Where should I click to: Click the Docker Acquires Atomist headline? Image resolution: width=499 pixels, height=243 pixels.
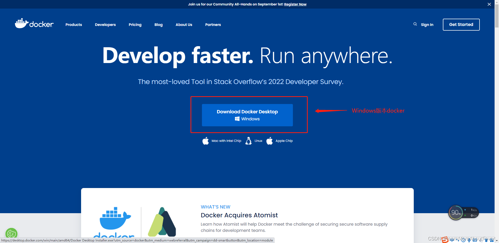(239, 215)
